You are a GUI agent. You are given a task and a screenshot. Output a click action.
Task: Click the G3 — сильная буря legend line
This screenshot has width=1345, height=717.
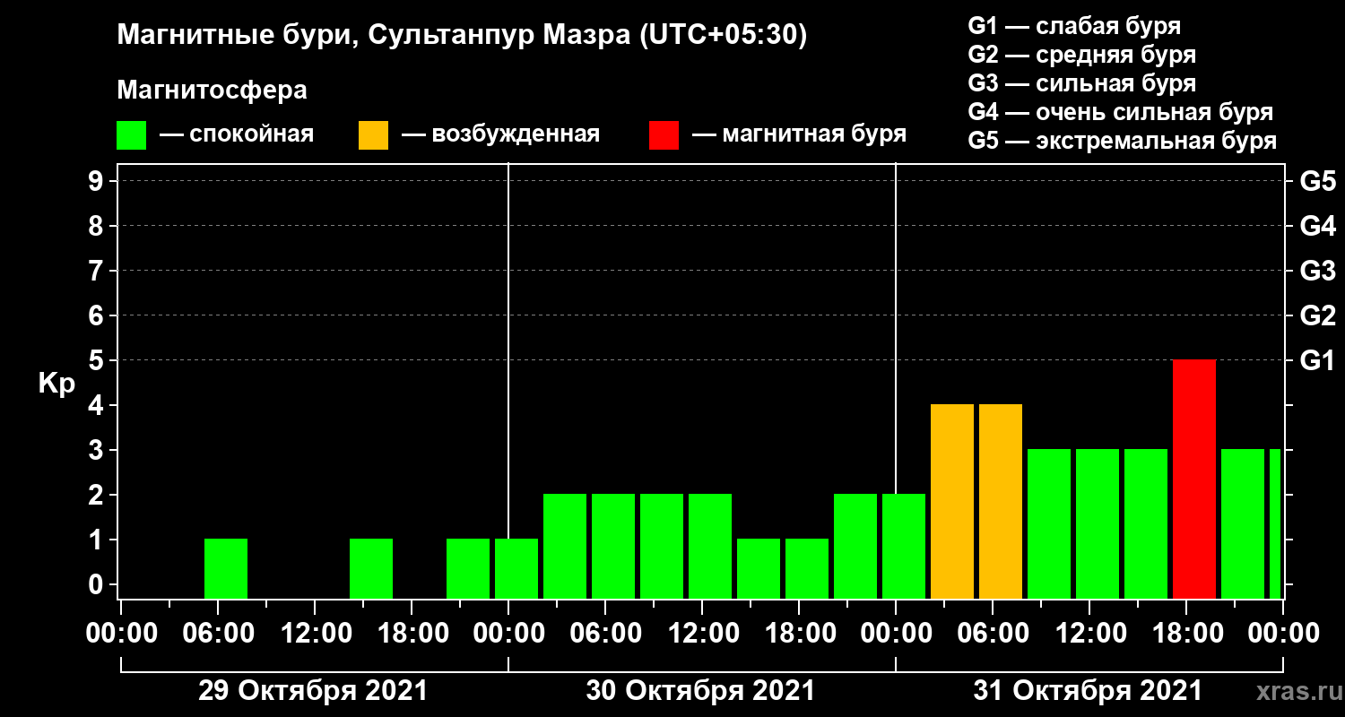1081,83
